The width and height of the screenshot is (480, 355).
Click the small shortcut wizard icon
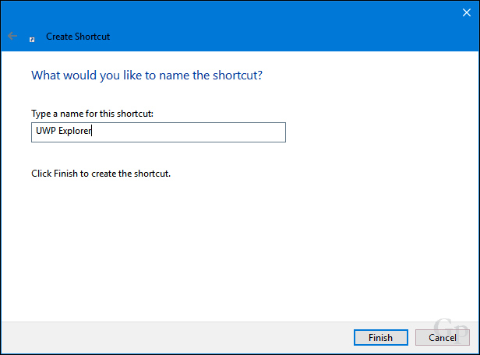tap(32, 40)
